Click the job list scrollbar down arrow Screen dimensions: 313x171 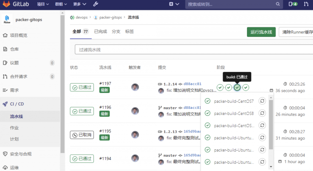pos(271,167)
